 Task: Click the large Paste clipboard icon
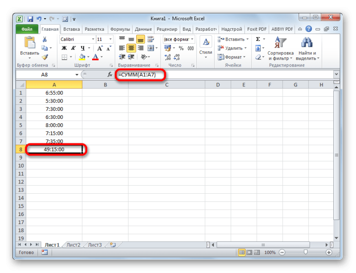click(30, 43)
